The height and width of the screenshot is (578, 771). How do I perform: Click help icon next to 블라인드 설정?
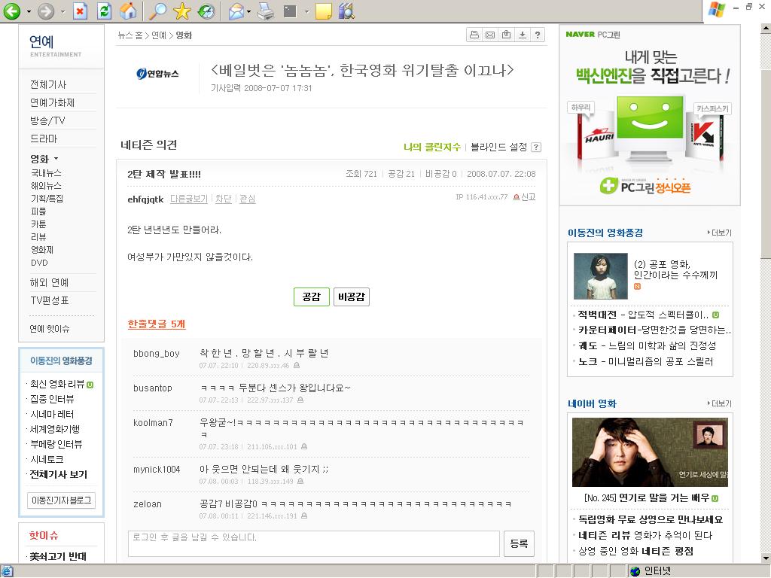[x=536, y=147]
